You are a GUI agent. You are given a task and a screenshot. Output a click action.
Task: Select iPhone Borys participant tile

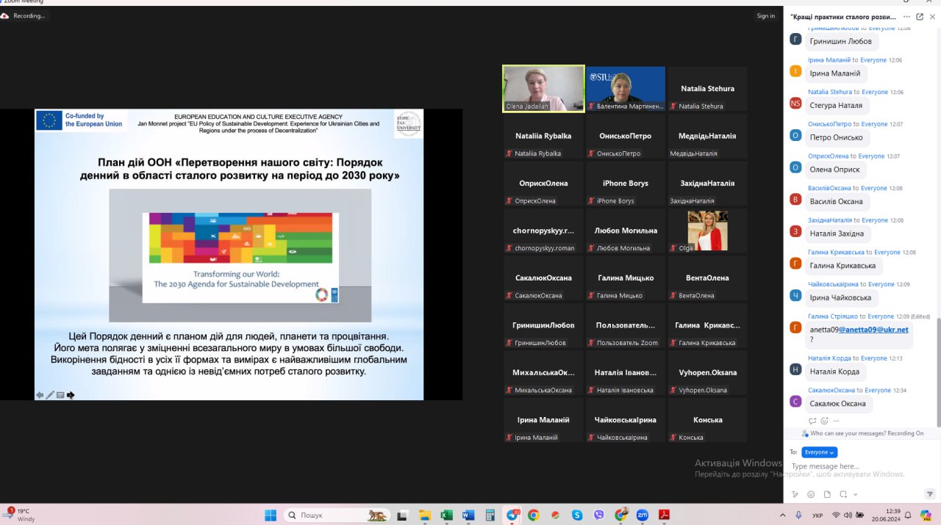click(x=626, y=184)
